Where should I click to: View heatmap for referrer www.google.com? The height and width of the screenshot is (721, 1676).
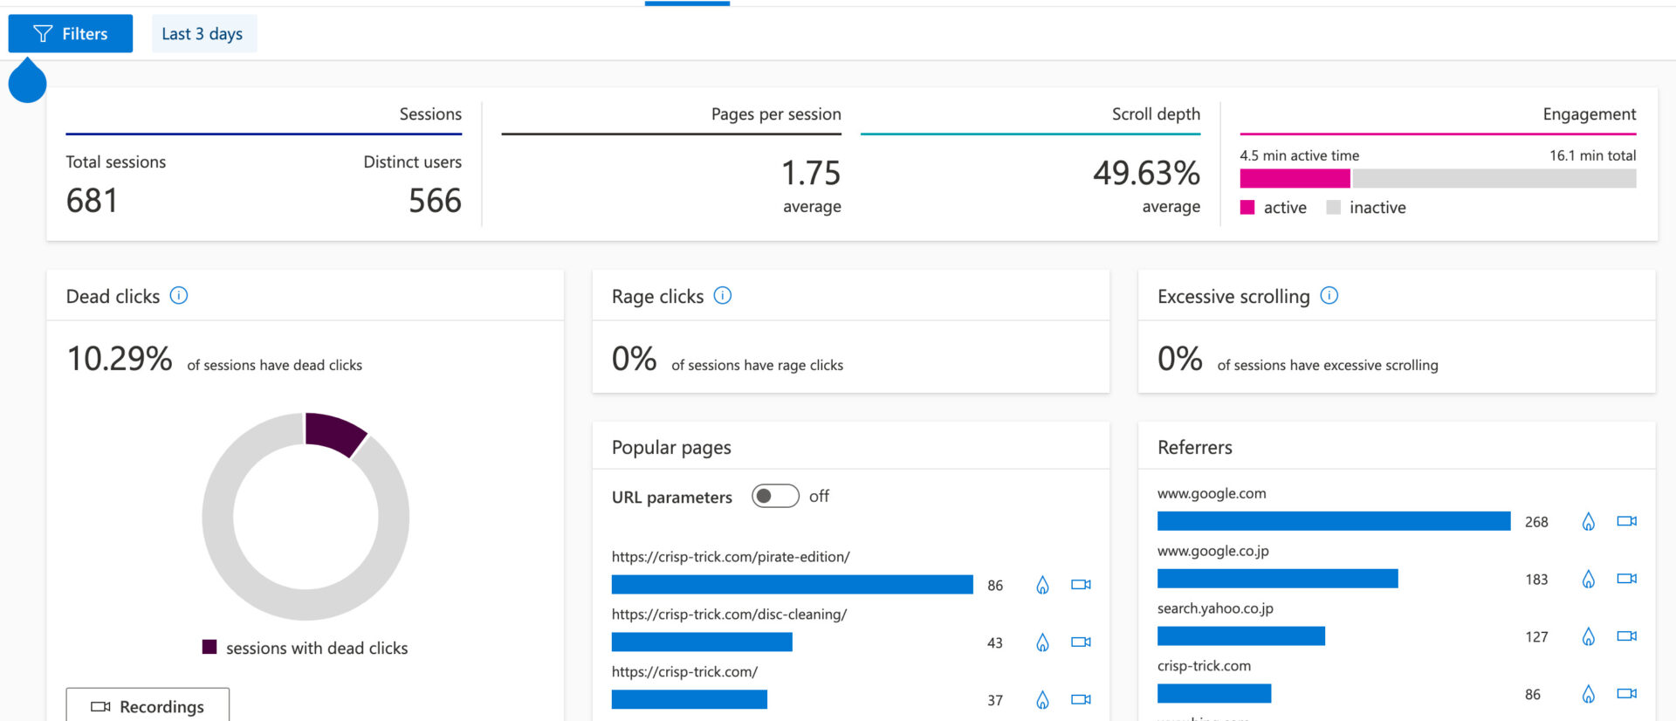click(x=1589, y=522)
